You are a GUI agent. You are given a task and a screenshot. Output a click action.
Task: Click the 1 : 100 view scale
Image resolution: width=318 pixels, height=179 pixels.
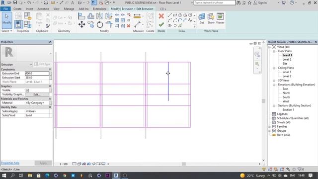point(64,164)
